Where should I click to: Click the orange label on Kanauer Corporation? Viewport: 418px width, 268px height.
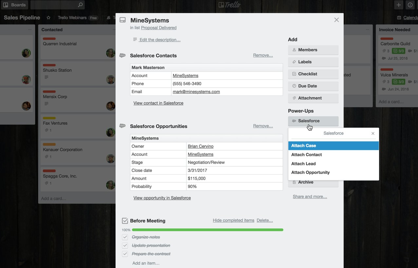pyautogui.click(x=49, y=144)
